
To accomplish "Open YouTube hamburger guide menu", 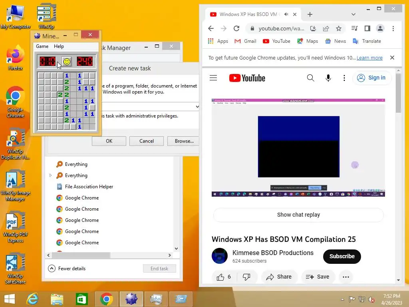I will [x=213, y=78].
